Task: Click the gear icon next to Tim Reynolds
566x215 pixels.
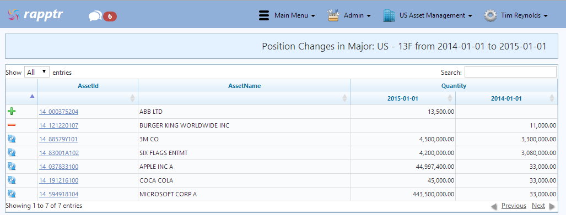Action: click(490, 15)
